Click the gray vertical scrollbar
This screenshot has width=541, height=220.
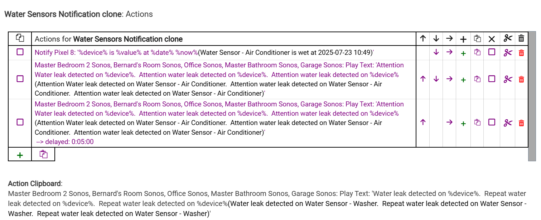[532, 96]
